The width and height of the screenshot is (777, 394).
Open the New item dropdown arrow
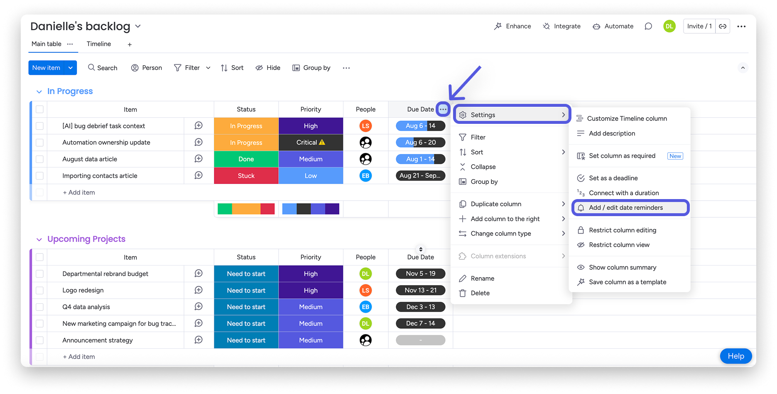71,68
